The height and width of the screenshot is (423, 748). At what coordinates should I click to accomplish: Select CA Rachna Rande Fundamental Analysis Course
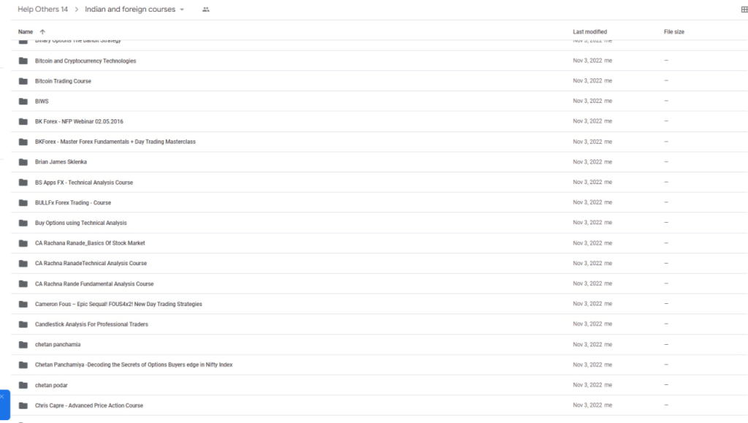[94, 283]
